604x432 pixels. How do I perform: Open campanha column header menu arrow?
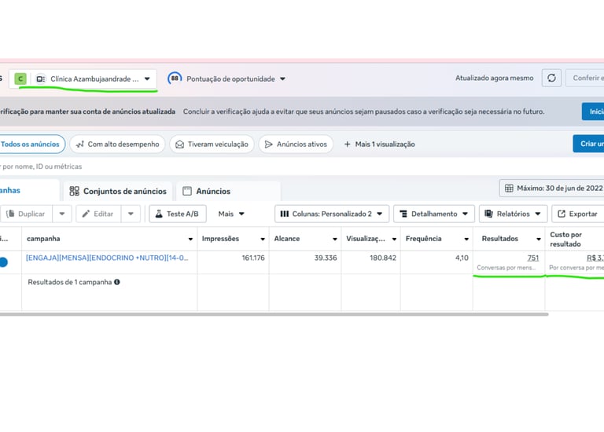click(190, 239)
